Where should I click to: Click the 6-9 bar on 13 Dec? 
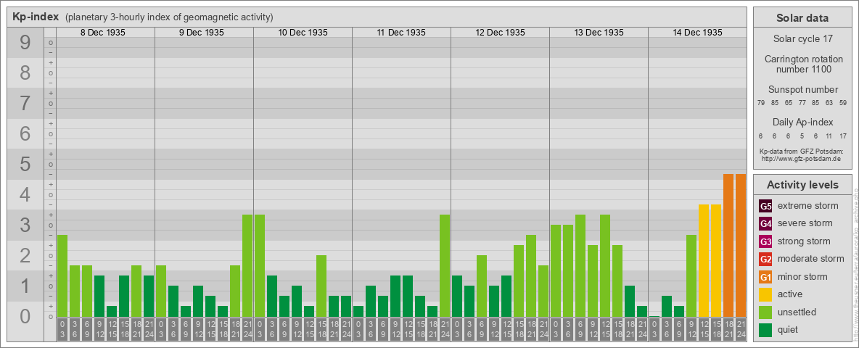click(x=580, y=265)
